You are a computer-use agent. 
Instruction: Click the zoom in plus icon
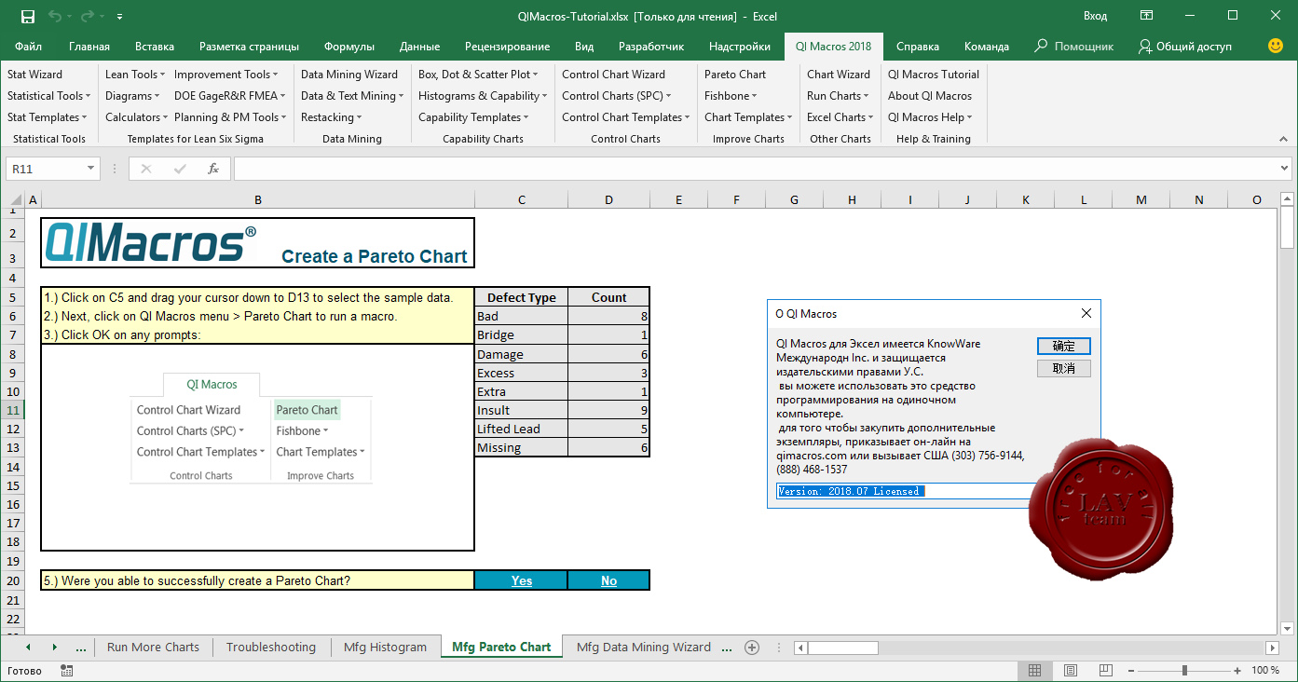(1237, 671)
